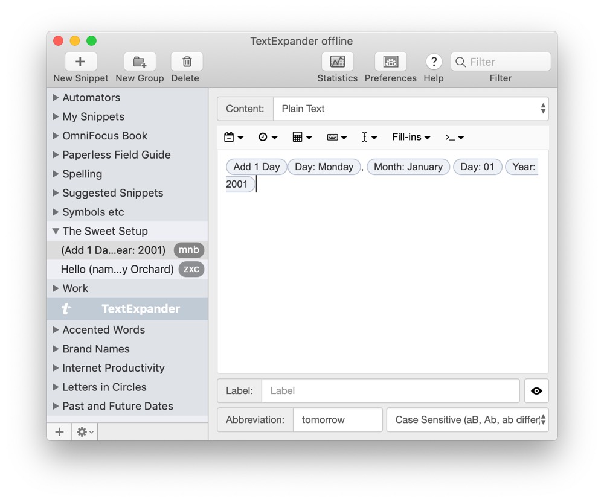Expand the My Snippets group
Screen dimensions: 604x502
pos(56,116)
